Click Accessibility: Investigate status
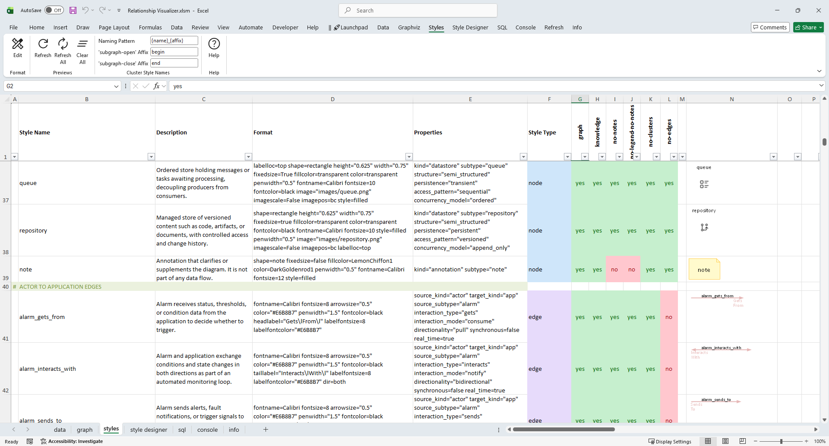Viewport: 829px width, 446px height. tap(72, 441)
